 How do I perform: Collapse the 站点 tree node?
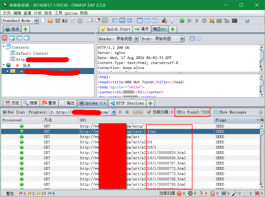[x=3, y=65]
